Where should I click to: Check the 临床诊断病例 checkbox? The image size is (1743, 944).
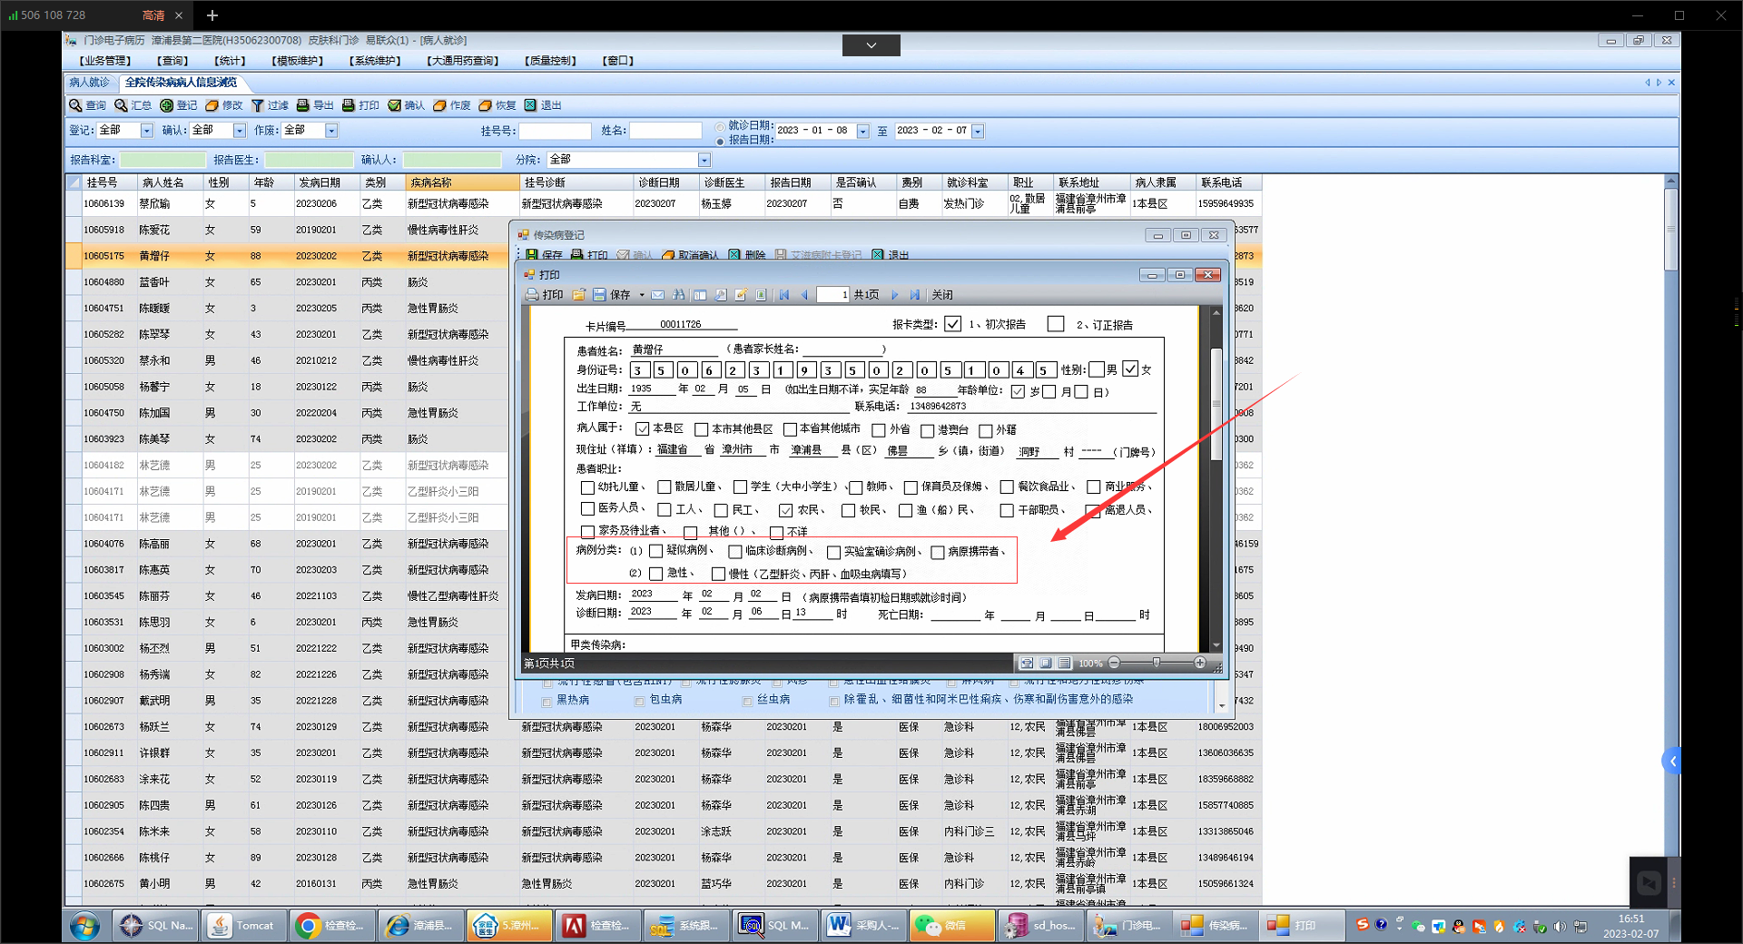735,551
